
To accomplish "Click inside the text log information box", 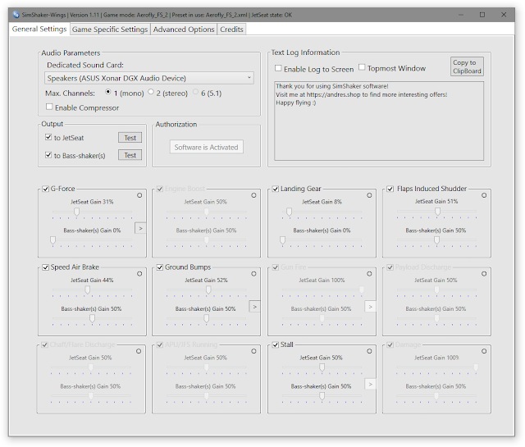I will point(379,121).
